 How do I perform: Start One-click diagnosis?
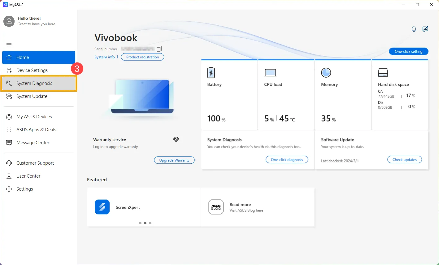(x=287, y=160)
